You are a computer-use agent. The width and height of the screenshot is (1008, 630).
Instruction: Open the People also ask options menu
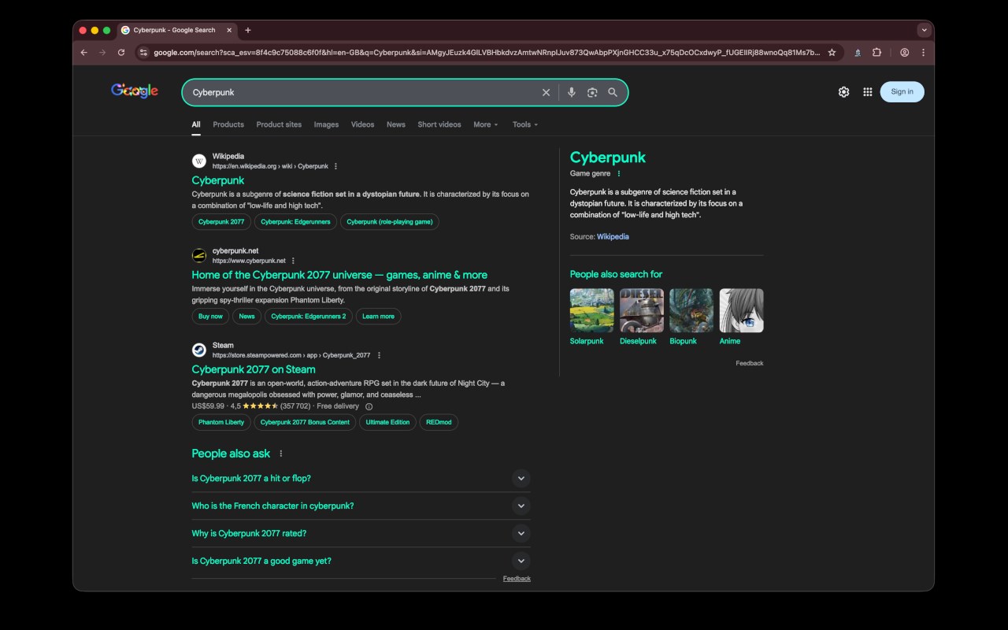280,454
